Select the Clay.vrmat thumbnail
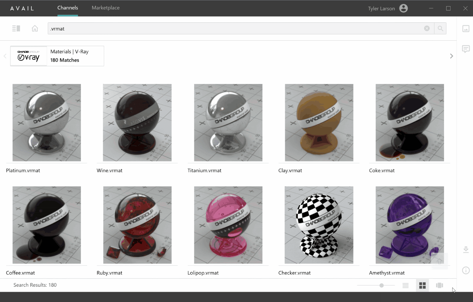The height and width of the screenshot is (302, 473). (x=319, y=123)
